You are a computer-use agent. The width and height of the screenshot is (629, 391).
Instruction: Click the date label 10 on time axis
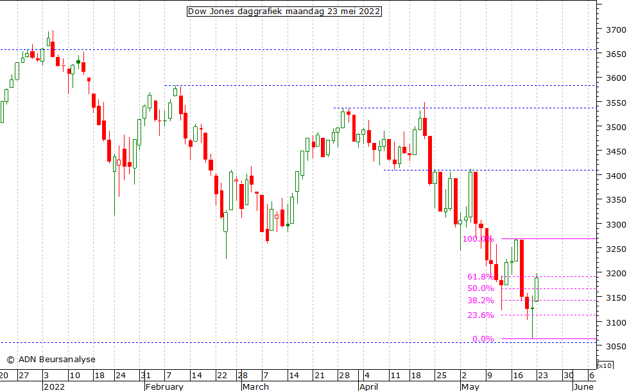[74, 376]
